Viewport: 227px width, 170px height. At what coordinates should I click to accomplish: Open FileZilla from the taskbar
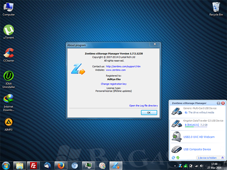(x=33, y=165)
